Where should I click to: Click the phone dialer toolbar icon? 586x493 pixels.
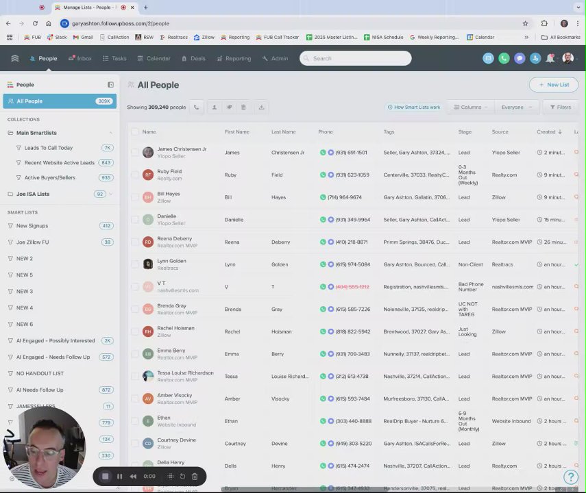(196, 108)
